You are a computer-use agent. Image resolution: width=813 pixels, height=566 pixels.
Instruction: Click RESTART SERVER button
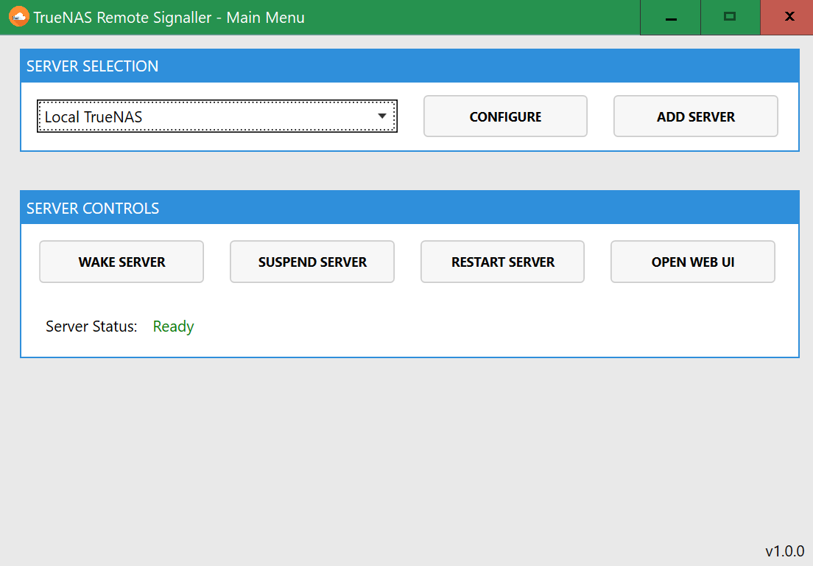tap(502, 262)
